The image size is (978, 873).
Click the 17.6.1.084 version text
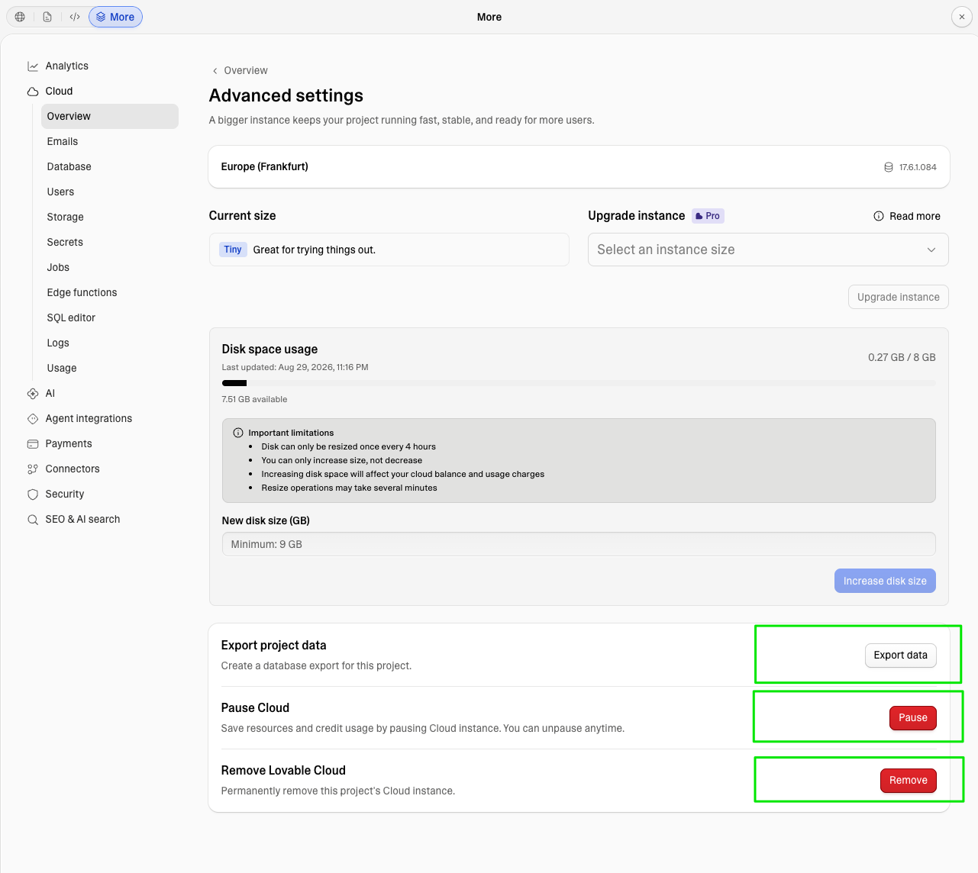[918, 167]
